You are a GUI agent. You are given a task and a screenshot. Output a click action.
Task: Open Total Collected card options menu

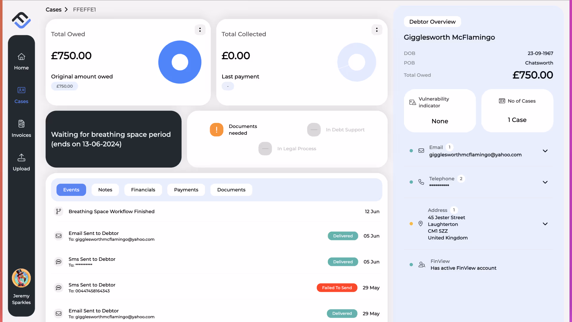click(x=377, y=30)
